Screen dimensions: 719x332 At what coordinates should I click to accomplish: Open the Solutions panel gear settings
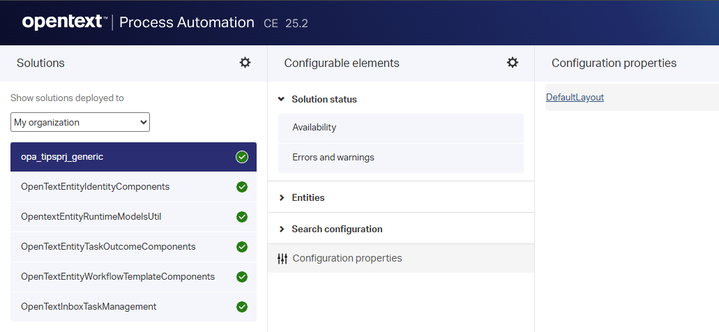(245, 63)
